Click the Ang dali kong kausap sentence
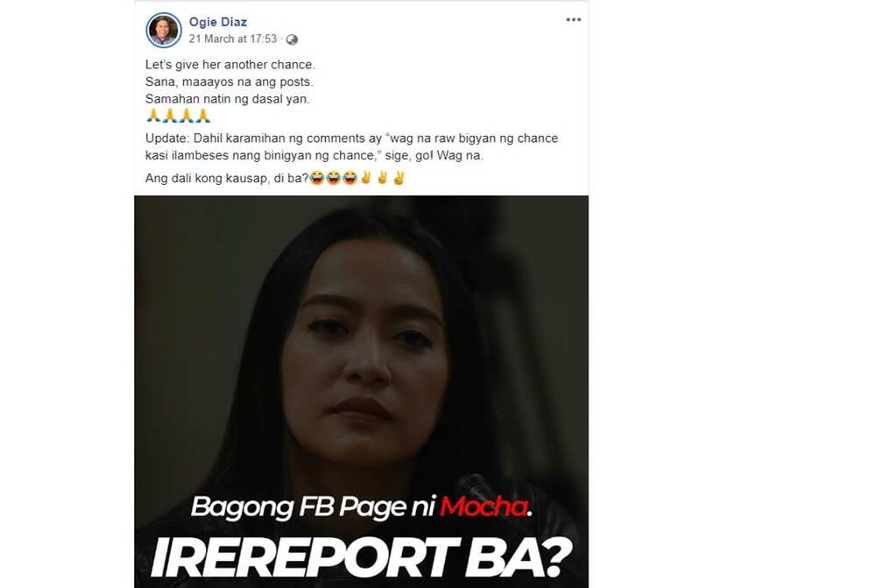 pyautogui.click(x=227, y=178)
